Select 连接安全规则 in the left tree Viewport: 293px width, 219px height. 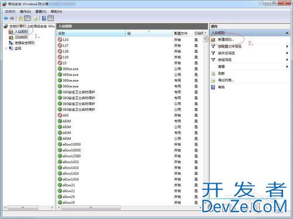point(25,43)
